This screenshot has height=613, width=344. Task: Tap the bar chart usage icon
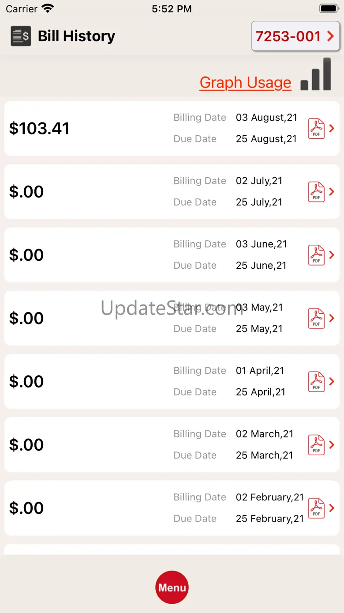[316, 74]
